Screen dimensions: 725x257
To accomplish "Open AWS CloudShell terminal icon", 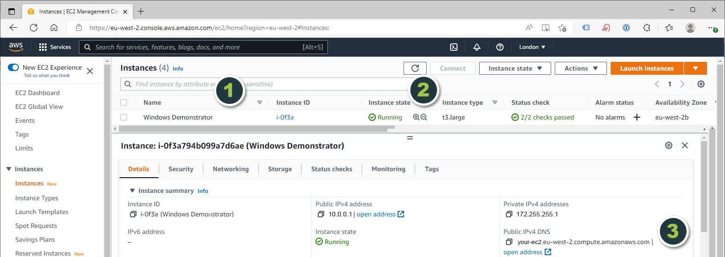I will pos(454,47).
